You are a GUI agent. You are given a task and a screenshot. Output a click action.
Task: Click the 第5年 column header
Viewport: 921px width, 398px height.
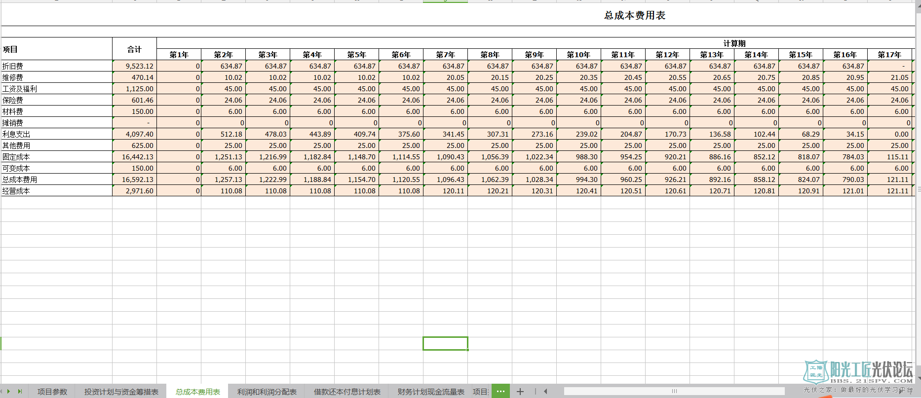pos(356,55)
